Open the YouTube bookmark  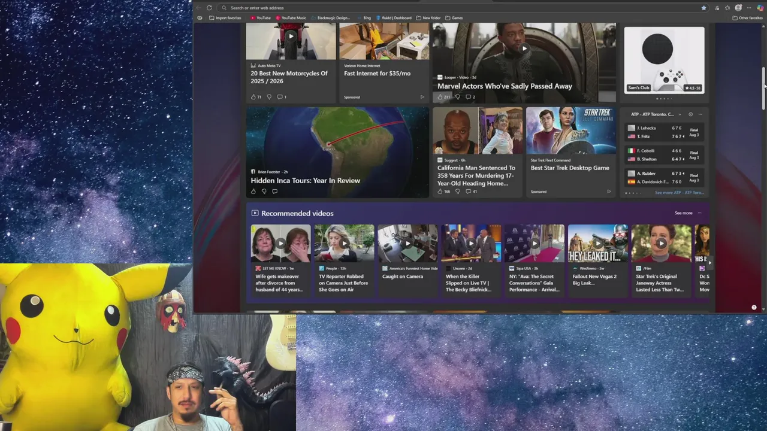point(260,18)
